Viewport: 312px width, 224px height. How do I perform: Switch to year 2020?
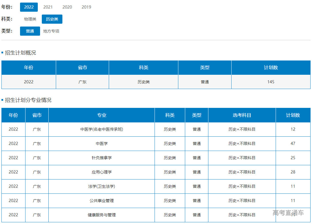(67, 7)
